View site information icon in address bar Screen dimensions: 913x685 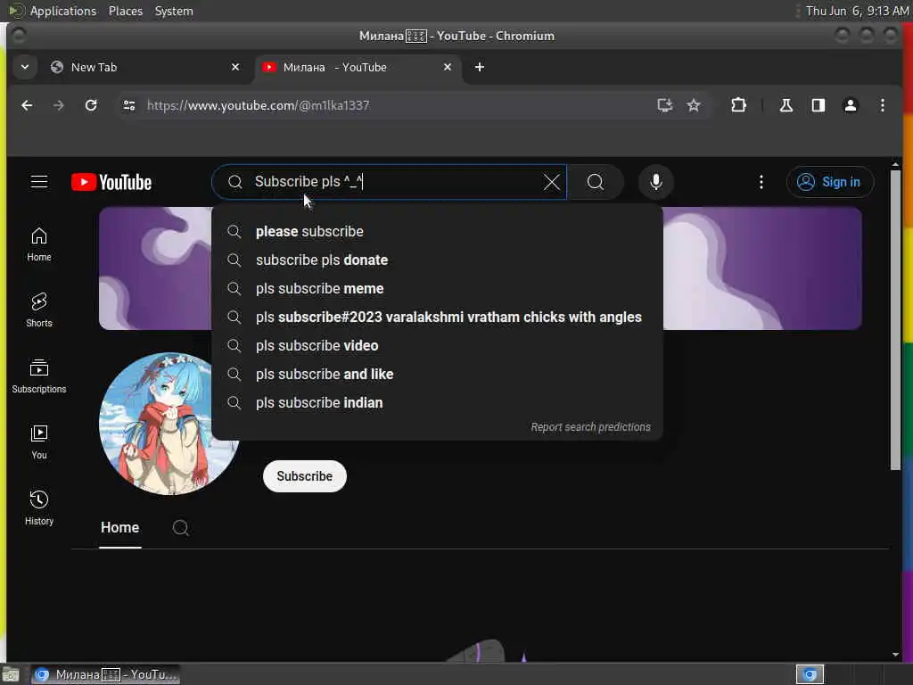click(x=129, y=105)
